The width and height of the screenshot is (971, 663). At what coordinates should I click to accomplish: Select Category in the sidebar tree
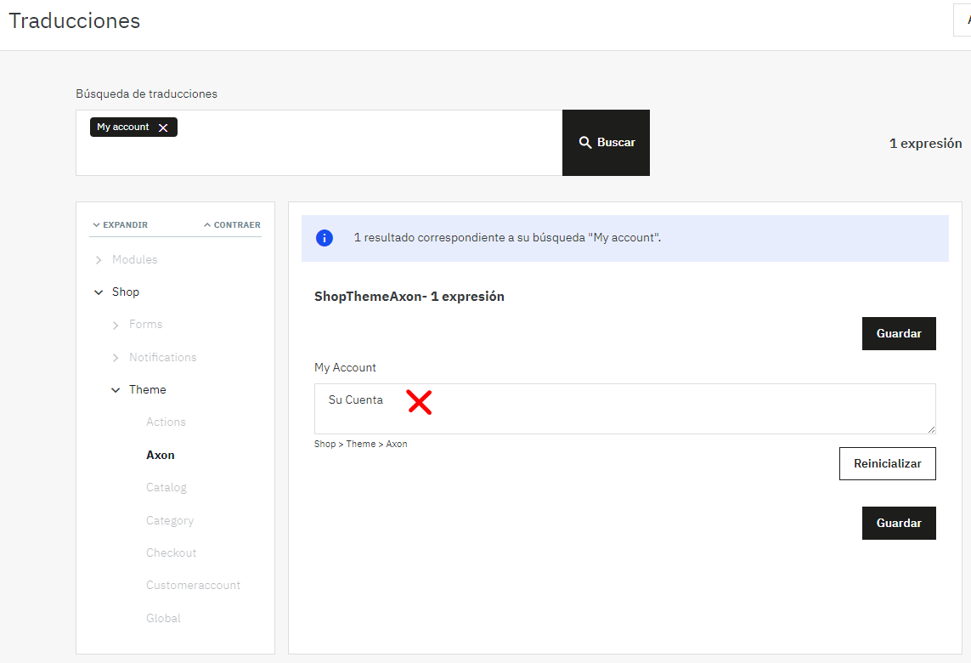[x=170, y=520]
